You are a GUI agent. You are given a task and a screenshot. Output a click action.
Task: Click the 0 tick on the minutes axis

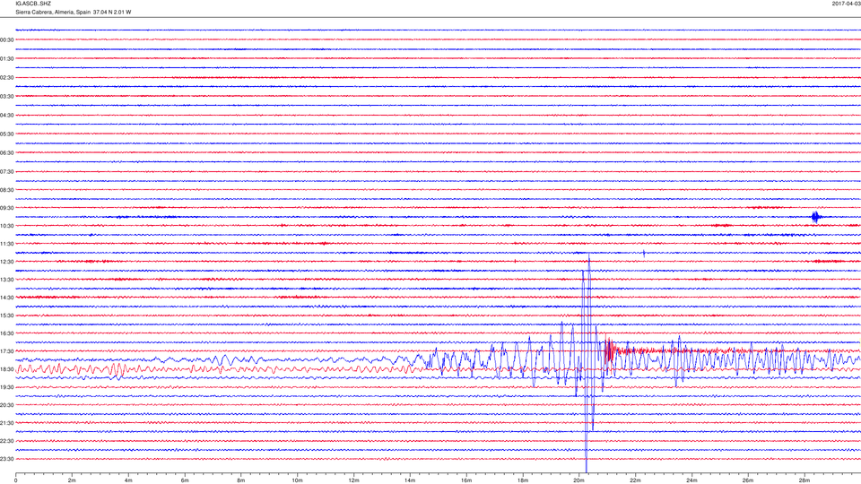click(15, 480)
